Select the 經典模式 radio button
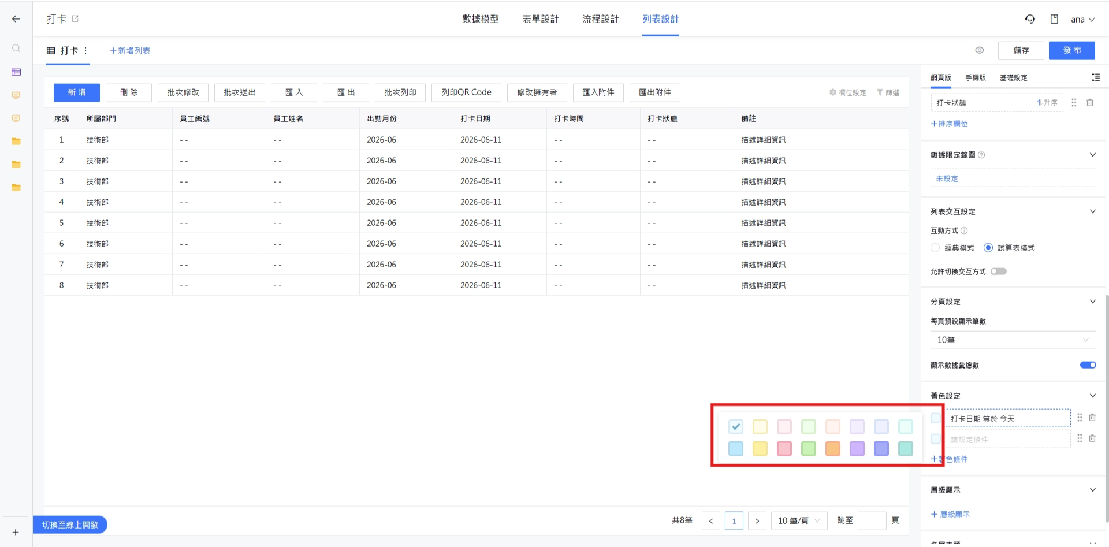The width and height of the screenshot is (1109, 547). (935, 248)
